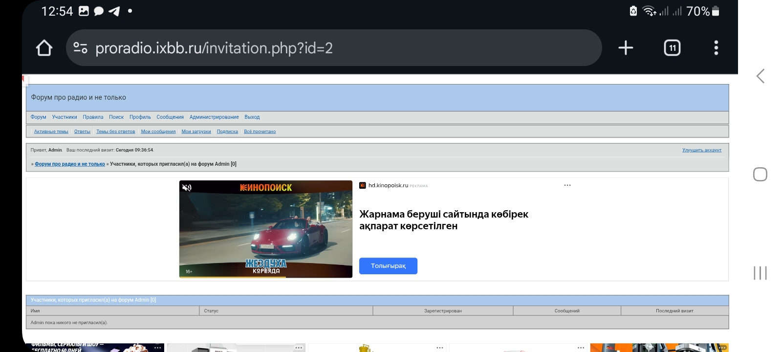Open the tab switcher showing 11 tabs

coord(672,48)
